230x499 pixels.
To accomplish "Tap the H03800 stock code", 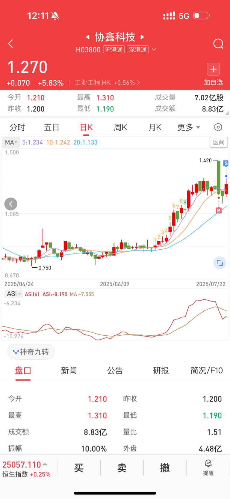I will [x=88, y=50].
